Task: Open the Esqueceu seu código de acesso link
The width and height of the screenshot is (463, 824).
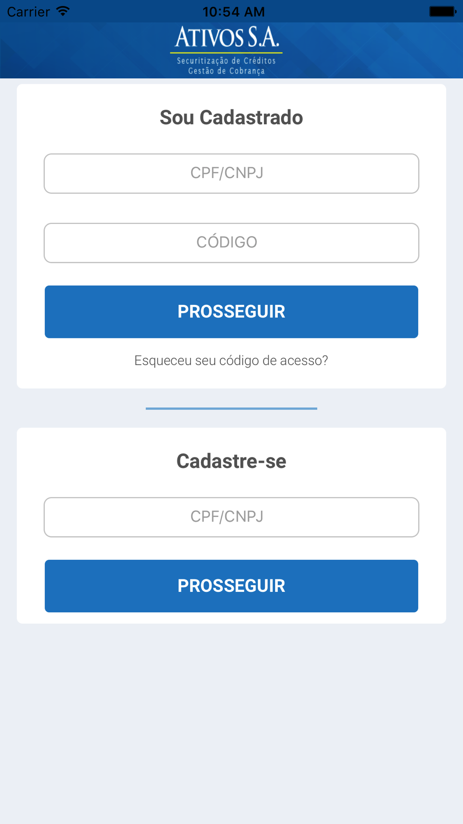Action: click(231, 361)
